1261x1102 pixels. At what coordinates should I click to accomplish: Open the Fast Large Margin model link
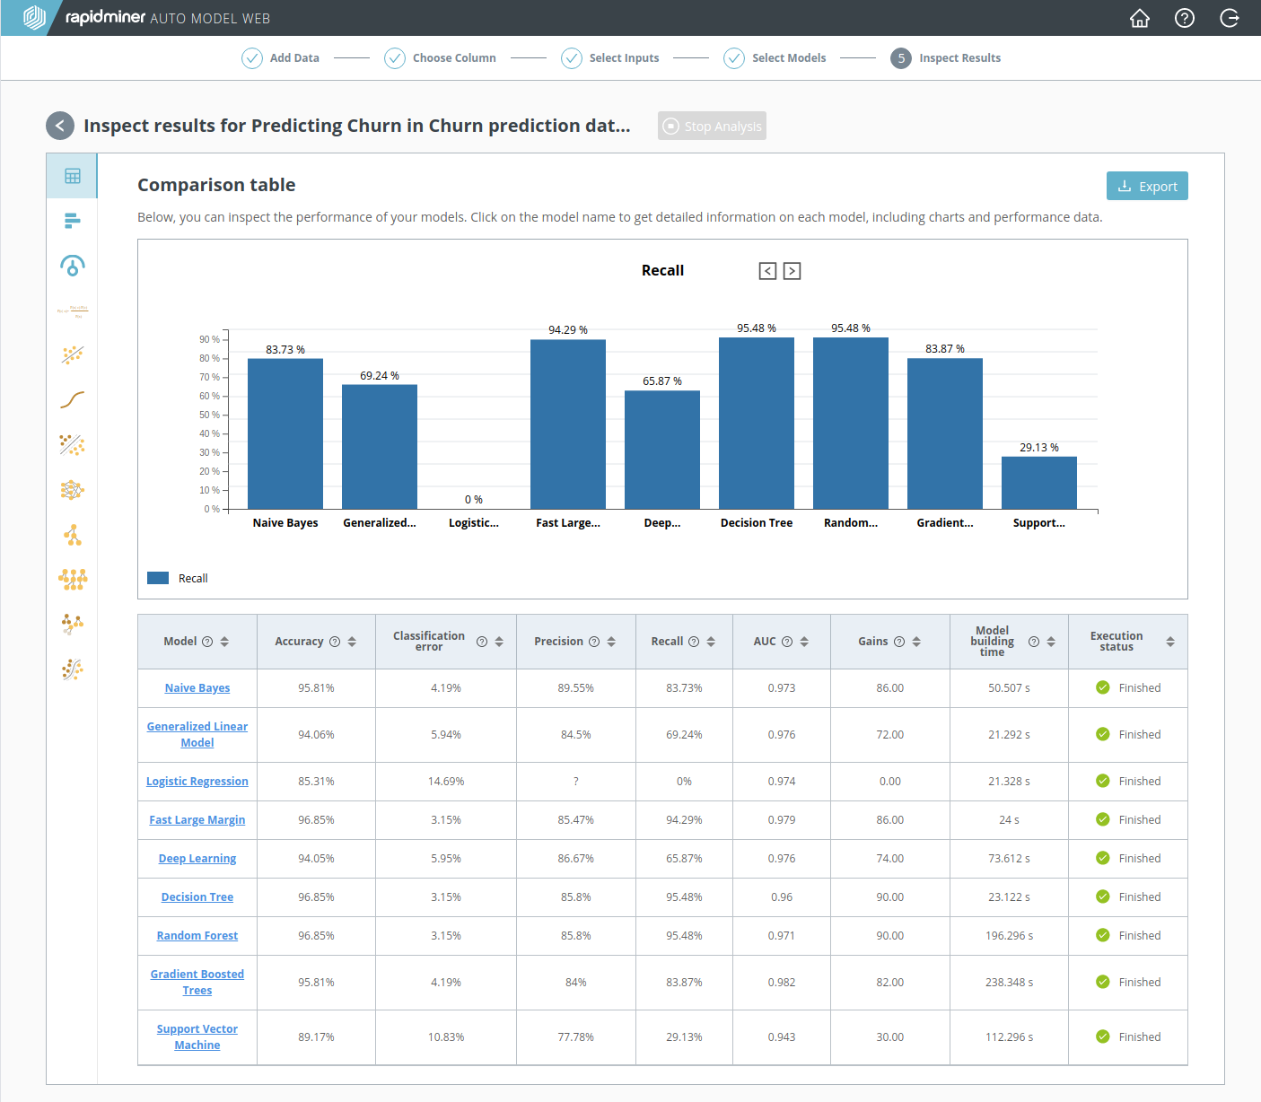(x=197, y=820)
